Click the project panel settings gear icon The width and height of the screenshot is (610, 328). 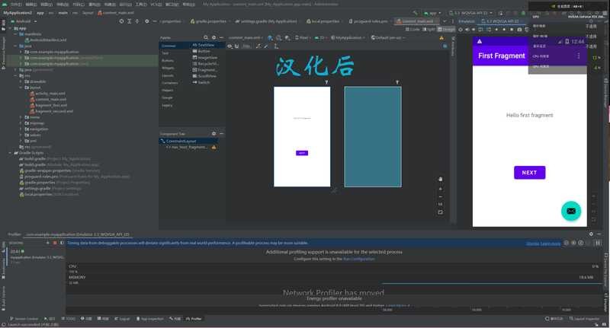146,21
